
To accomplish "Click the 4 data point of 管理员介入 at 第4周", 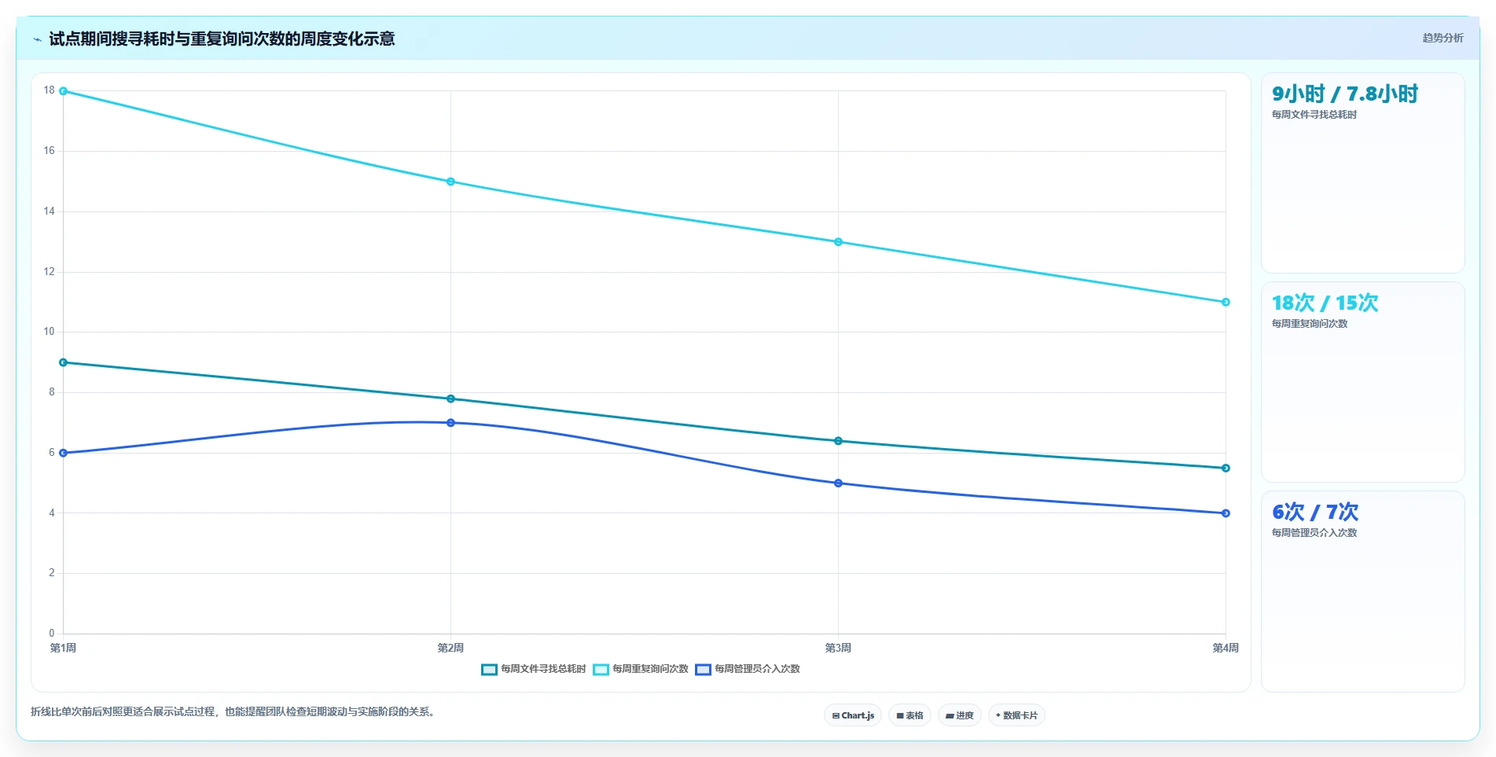I will [x=1226, y=513].
